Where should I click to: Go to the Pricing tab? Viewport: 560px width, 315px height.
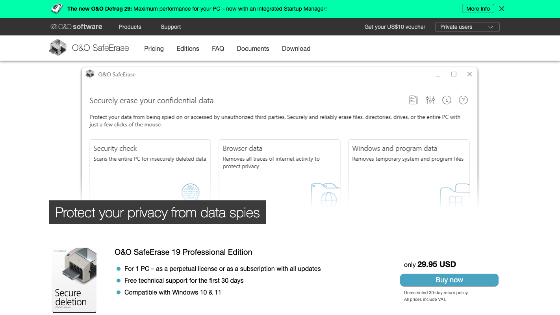pyautogui.click(x=154, y=48)
